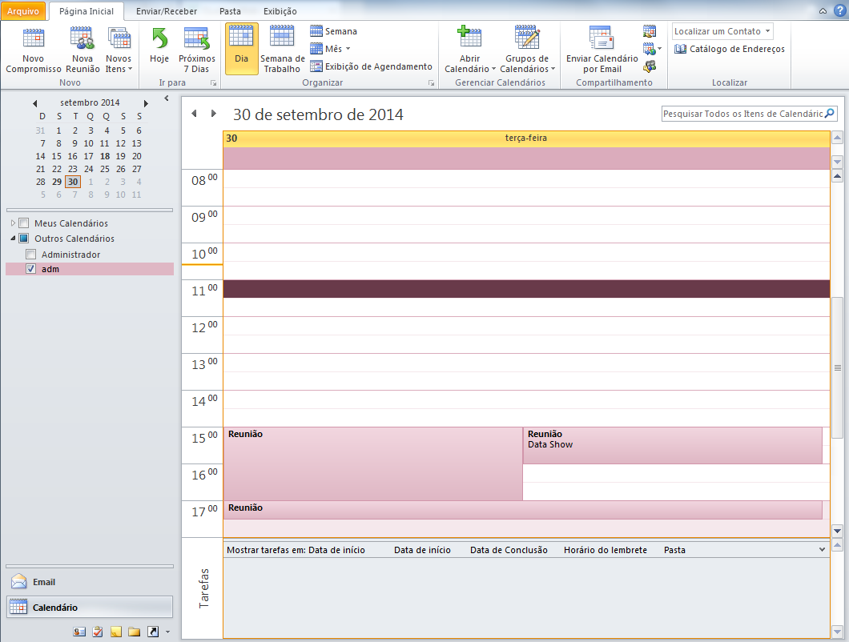Viewport: 849px width, 642px height.
Task: Switch to Email in navigation pane
Action: pos(43,582)
